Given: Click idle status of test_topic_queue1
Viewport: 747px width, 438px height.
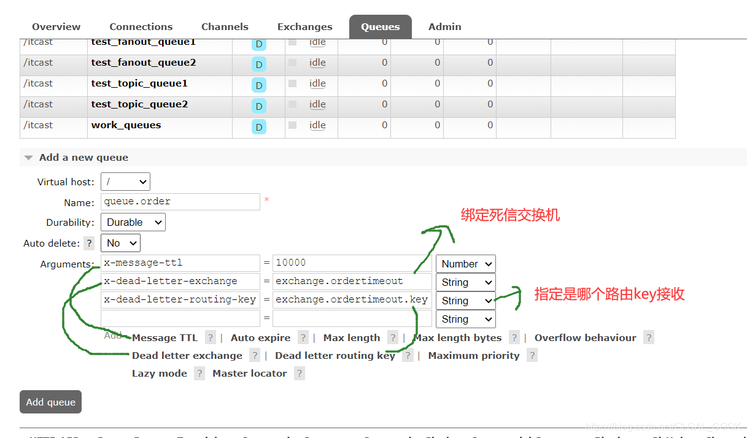Looking at the screenshot, I should (317, 83).
